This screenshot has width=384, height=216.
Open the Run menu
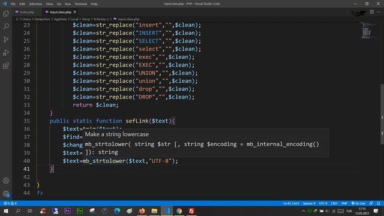(x=68, y=4)
